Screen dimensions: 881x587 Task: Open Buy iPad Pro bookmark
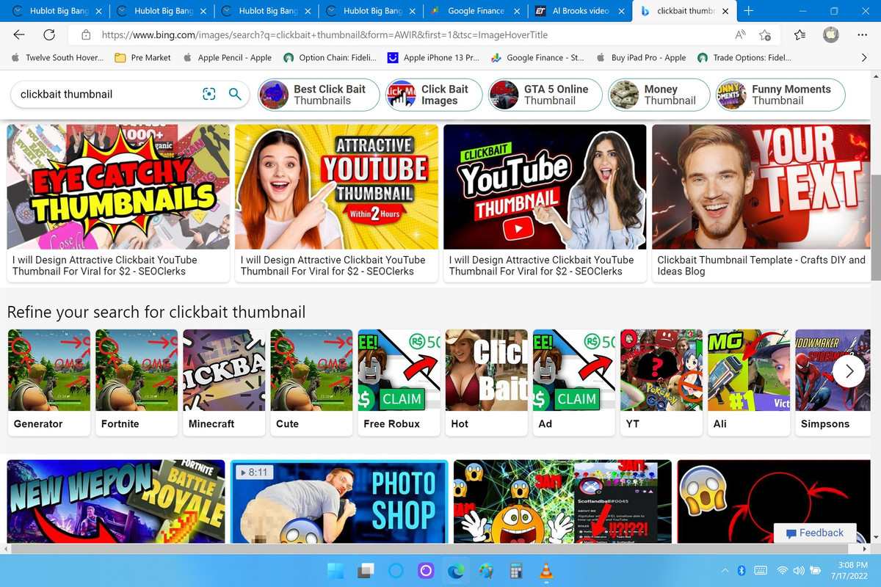click(x=641, y=57)
